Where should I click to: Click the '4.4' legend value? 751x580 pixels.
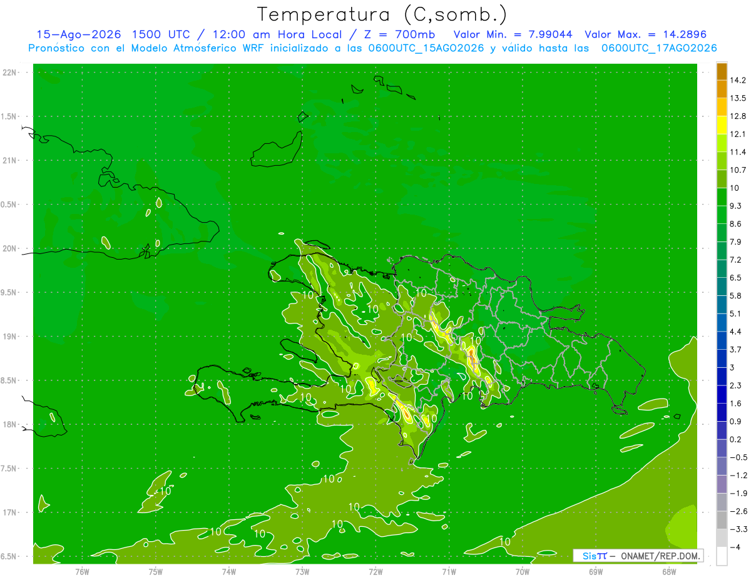735,332
